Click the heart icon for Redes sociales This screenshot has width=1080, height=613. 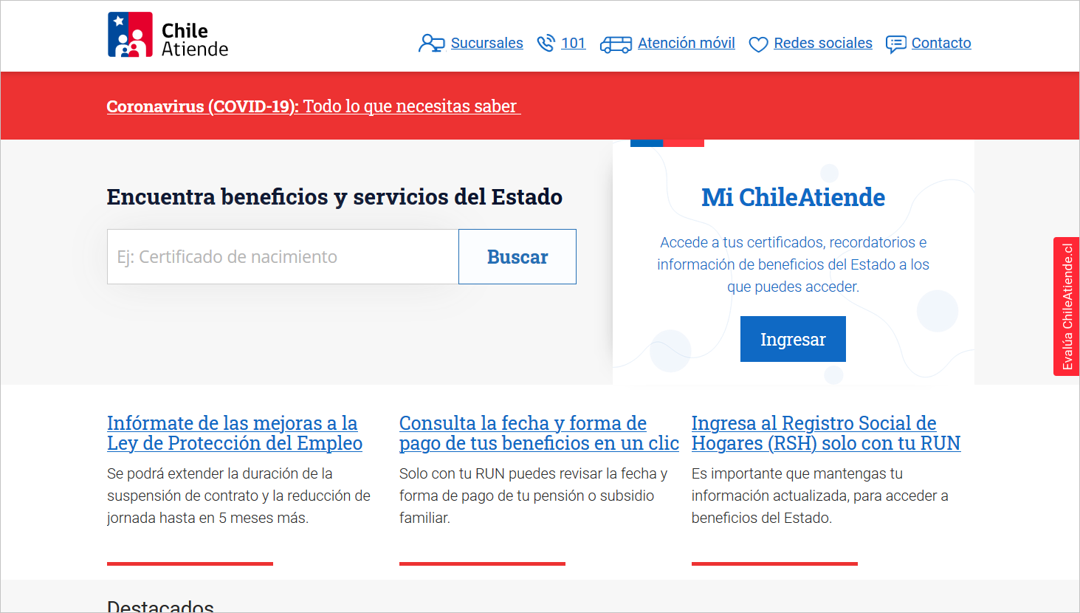(758, 45)
